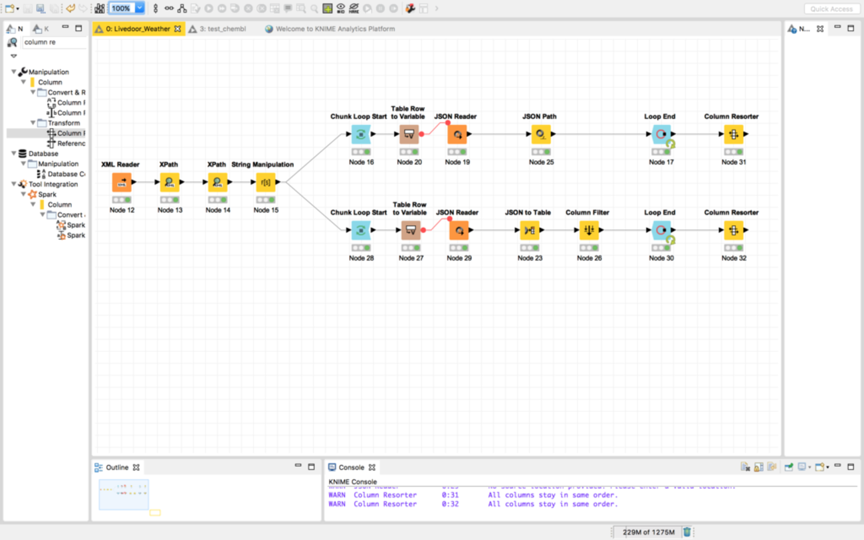Select the String Manipulation node
Viewport: 864px width, 540px height.
[265, 183]
